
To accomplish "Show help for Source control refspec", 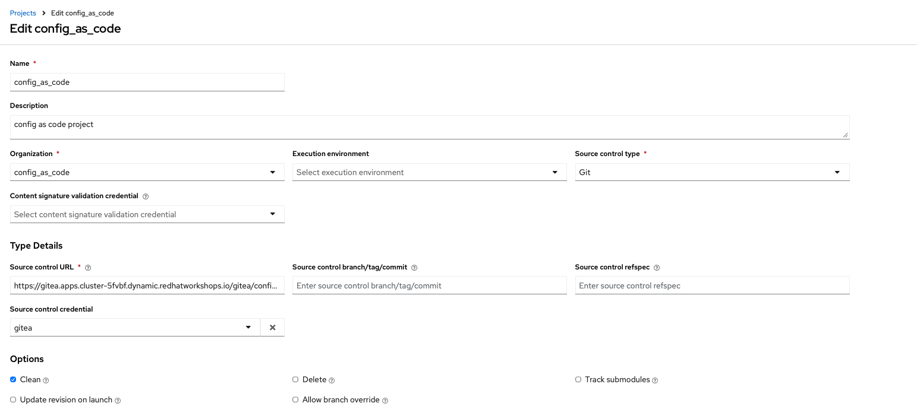I will (x=657, y=268).
